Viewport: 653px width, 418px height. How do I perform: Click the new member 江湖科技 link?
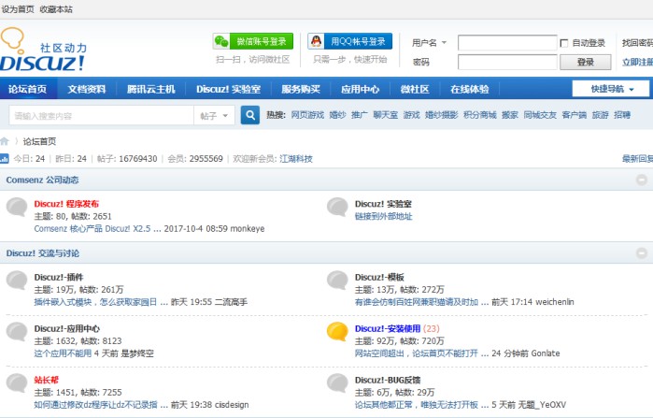click(x=296, y=159)
